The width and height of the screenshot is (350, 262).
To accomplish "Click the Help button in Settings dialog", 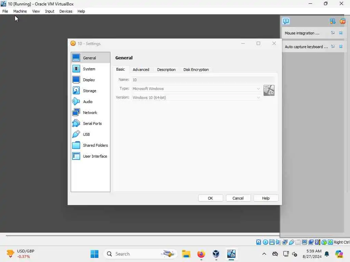I will click(266, 198).
